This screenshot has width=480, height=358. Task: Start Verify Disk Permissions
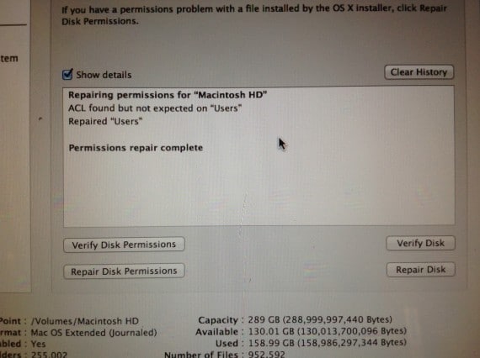124,245
